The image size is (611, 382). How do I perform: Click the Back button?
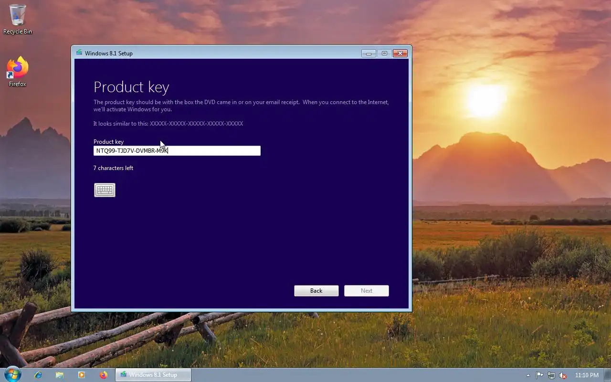tap(316, 291)
